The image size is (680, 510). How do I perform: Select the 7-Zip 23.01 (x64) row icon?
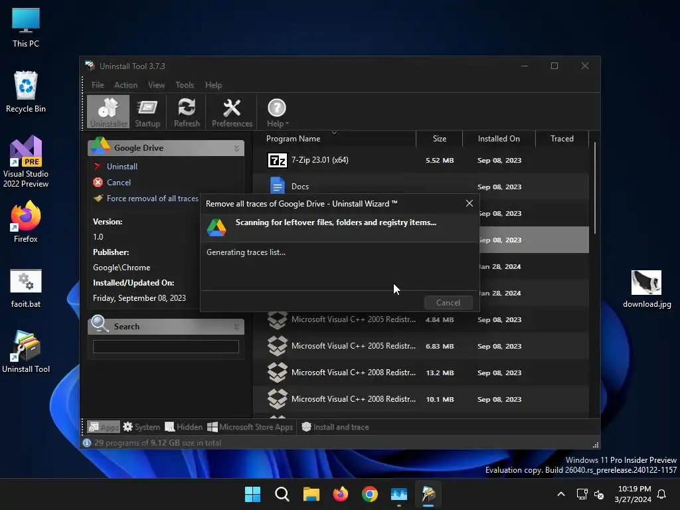click(x=277, y=161)
